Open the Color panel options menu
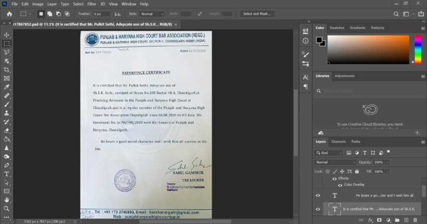This screenshot has width=427, height=224. (423, 28)
